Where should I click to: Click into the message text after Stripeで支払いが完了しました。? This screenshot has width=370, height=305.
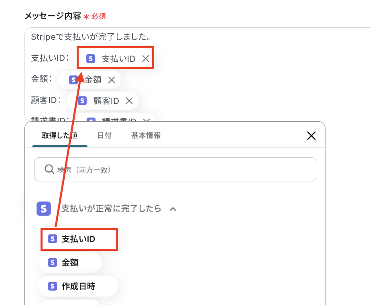click(201, 37)
